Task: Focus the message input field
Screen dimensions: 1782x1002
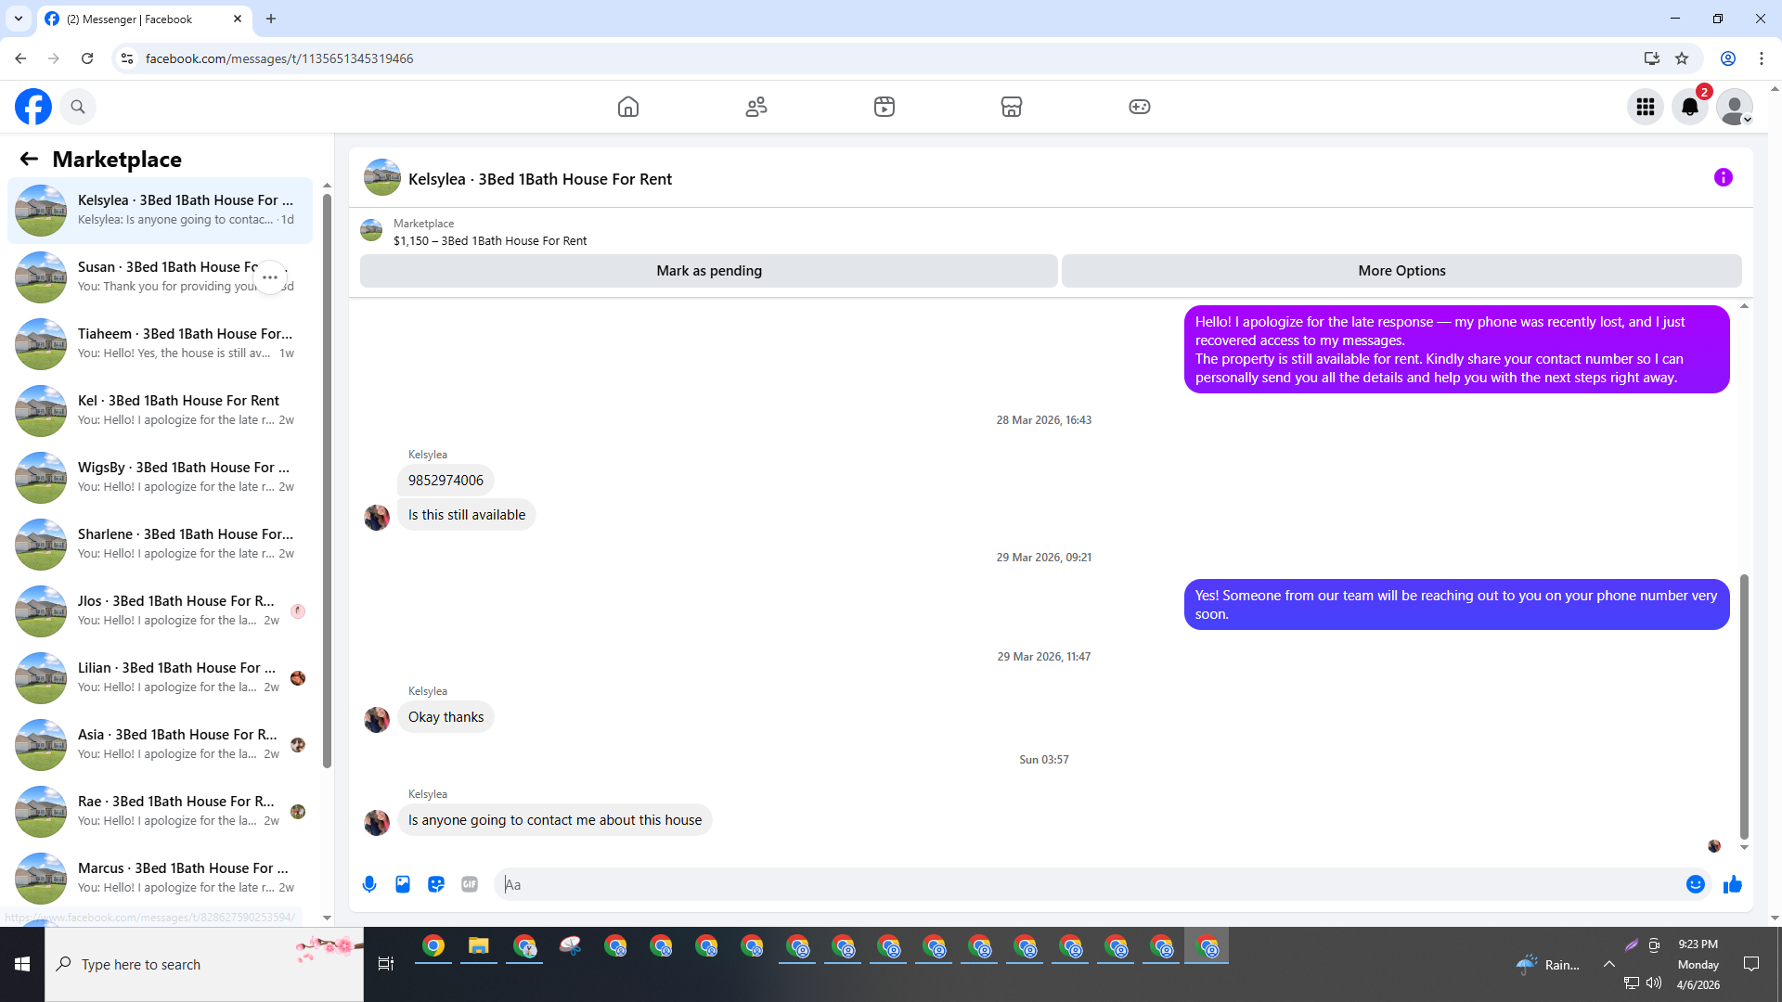Action: (x=1091, y=884)
